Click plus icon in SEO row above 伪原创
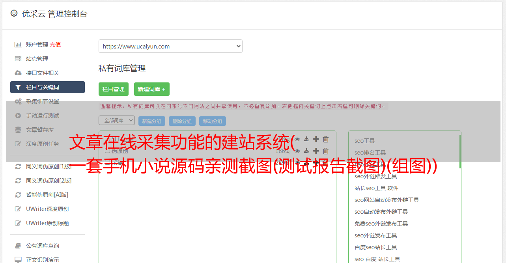 pyautogui.click(x=316, y=139)
